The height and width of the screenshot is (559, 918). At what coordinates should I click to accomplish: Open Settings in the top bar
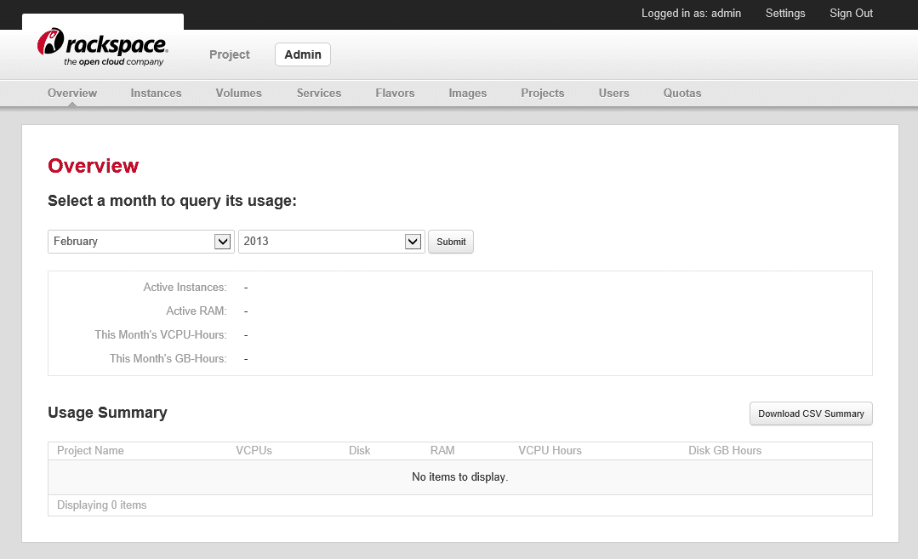click(785, 14)
